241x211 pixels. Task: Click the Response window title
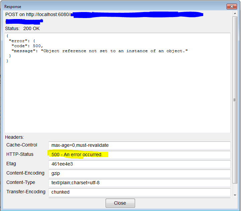13,7
